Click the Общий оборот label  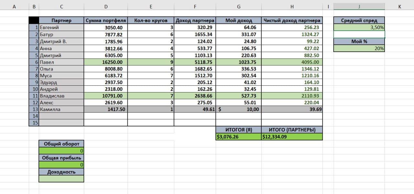click(61, 144)
